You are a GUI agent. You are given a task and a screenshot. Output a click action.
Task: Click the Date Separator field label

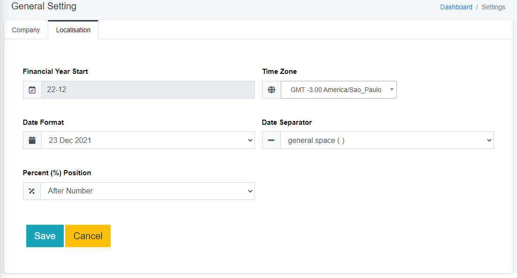coord(287,122)
